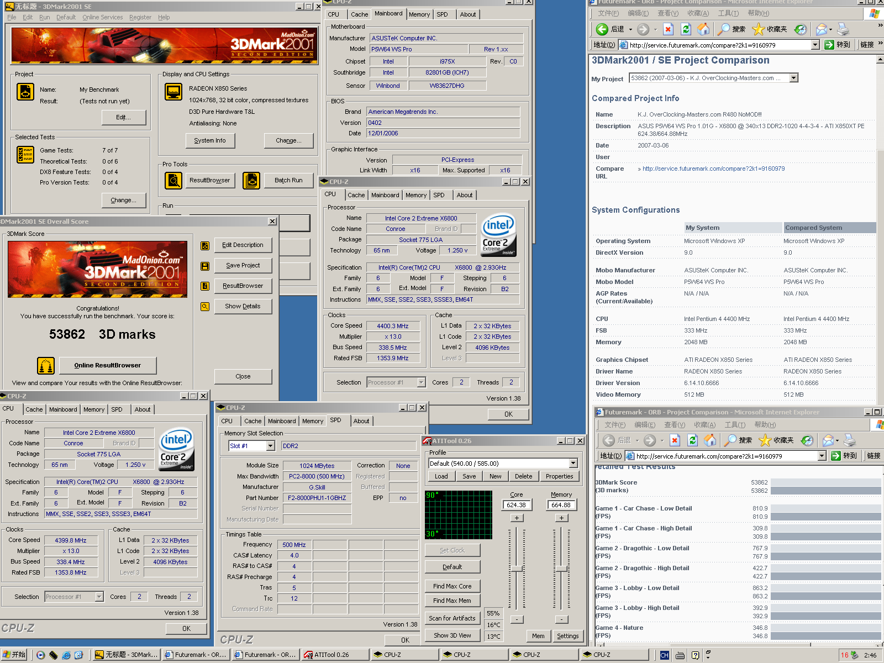Switch to Memory tab in CPU-Z SPD window
884x663 pixels.
312,421
